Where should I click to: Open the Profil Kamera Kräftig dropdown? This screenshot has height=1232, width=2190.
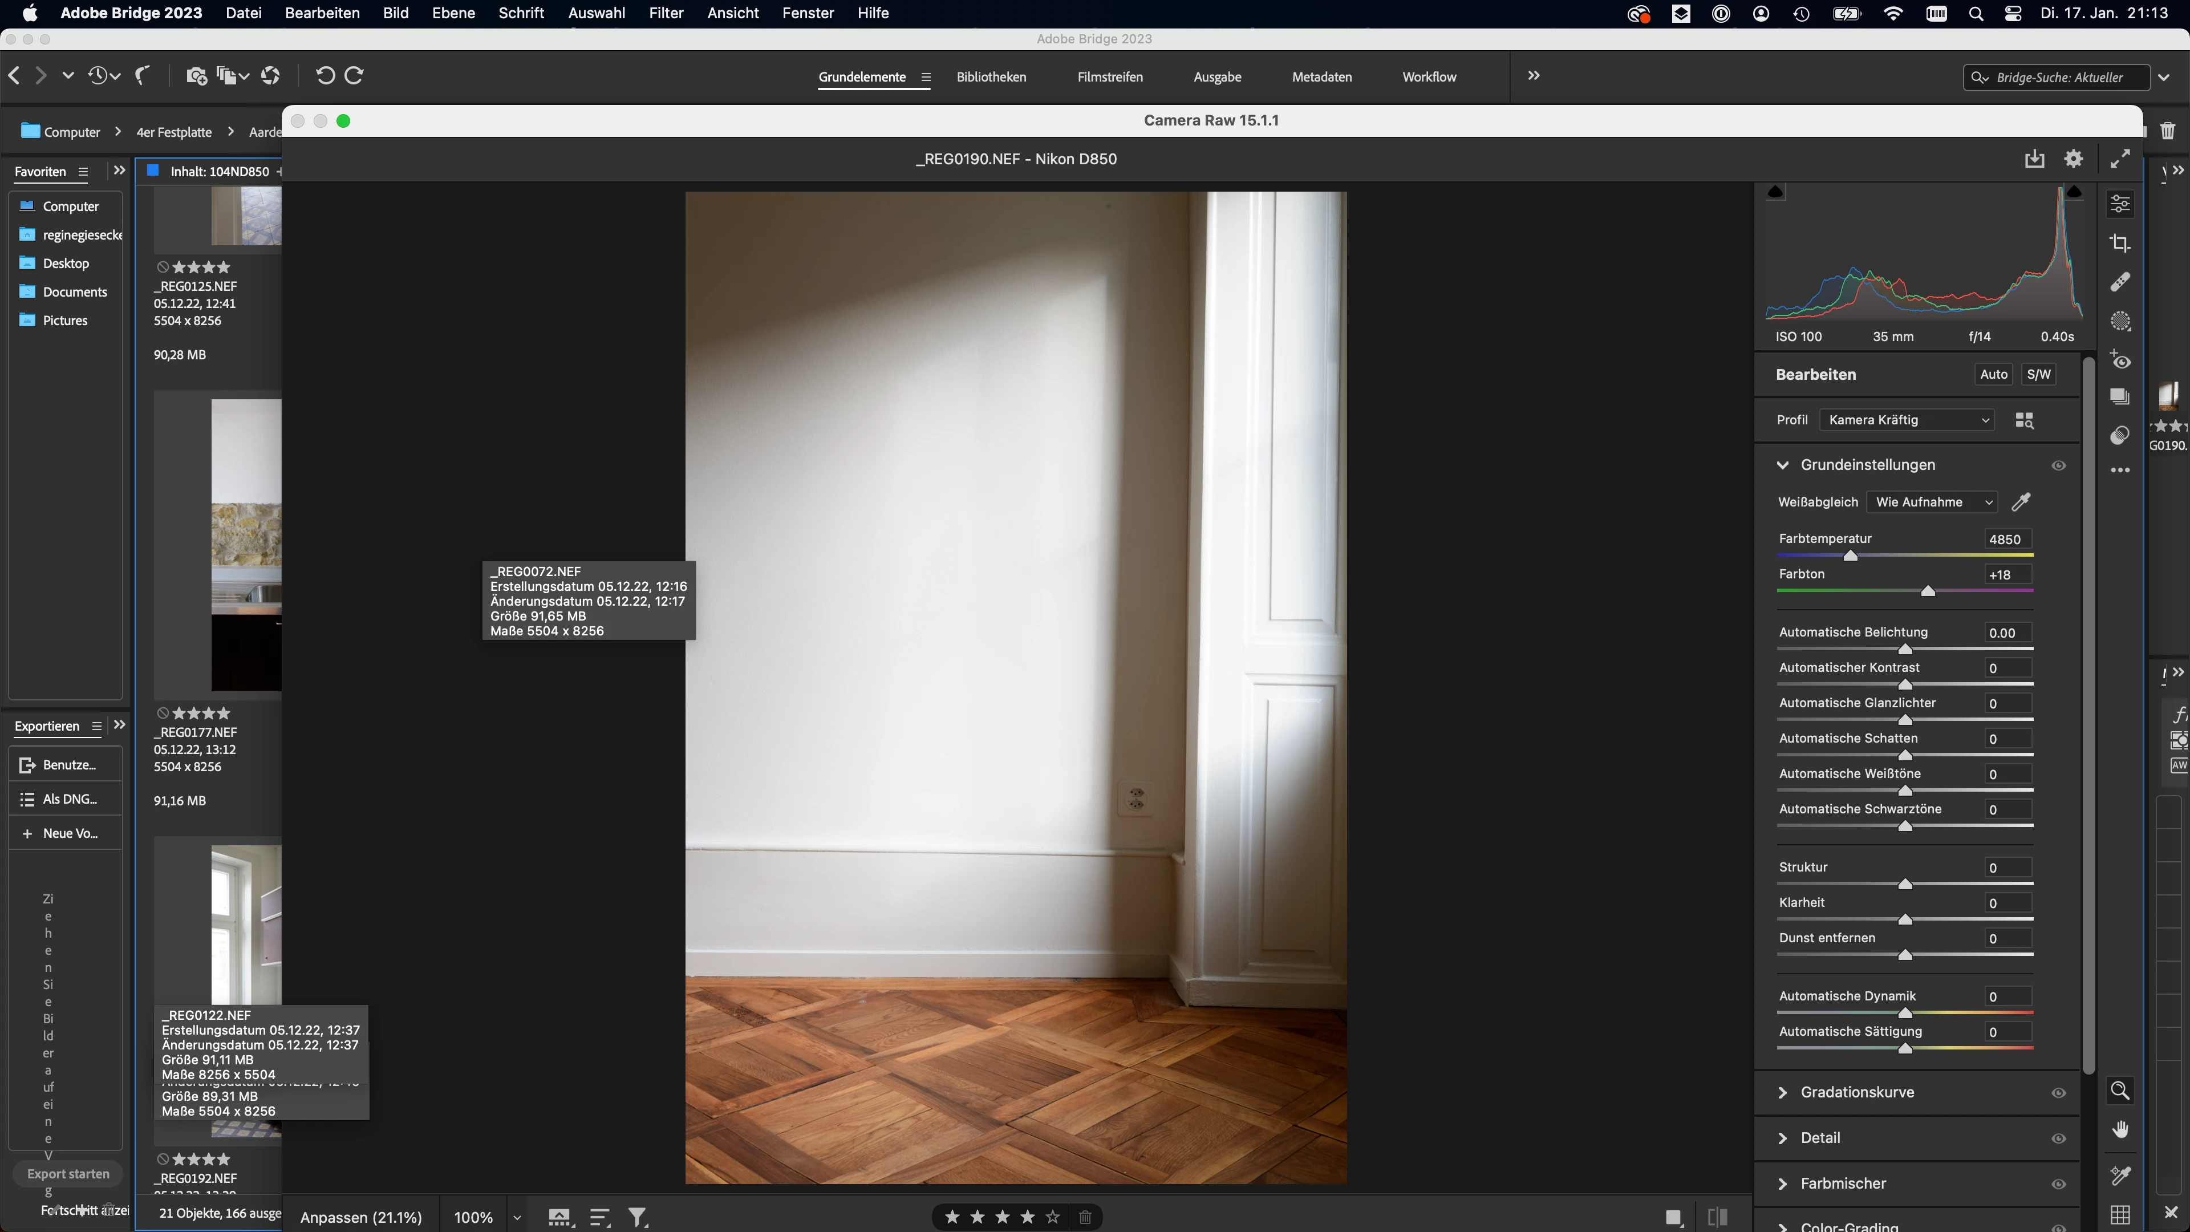pyautogui.click(x=1907, y=420)
